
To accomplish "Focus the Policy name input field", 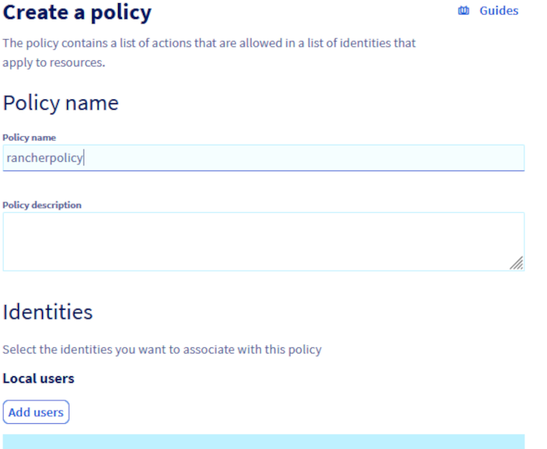I will click(x=263, y=158).
